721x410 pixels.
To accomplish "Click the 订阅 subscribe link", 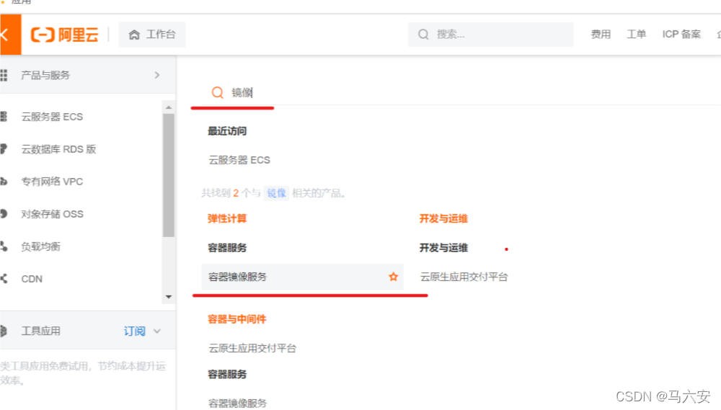I will coord(134,331).
